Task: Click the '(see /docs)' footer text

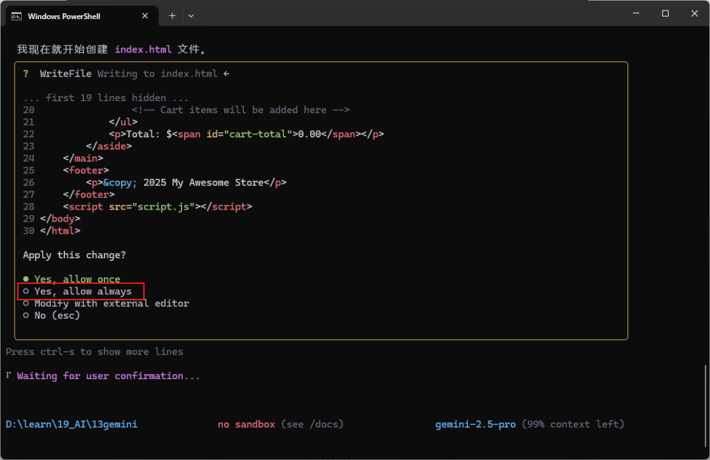Action: point(312,425)
